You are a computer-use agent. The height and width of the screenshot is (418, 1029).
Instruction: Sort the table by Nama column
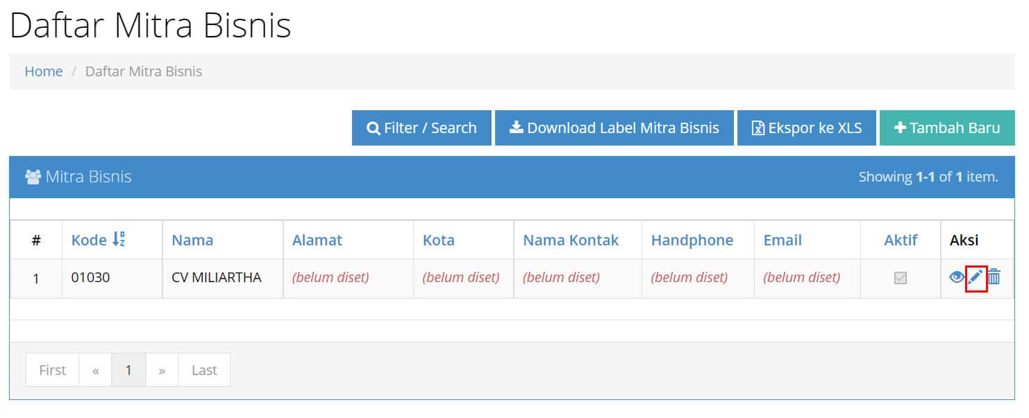[192, 240]
